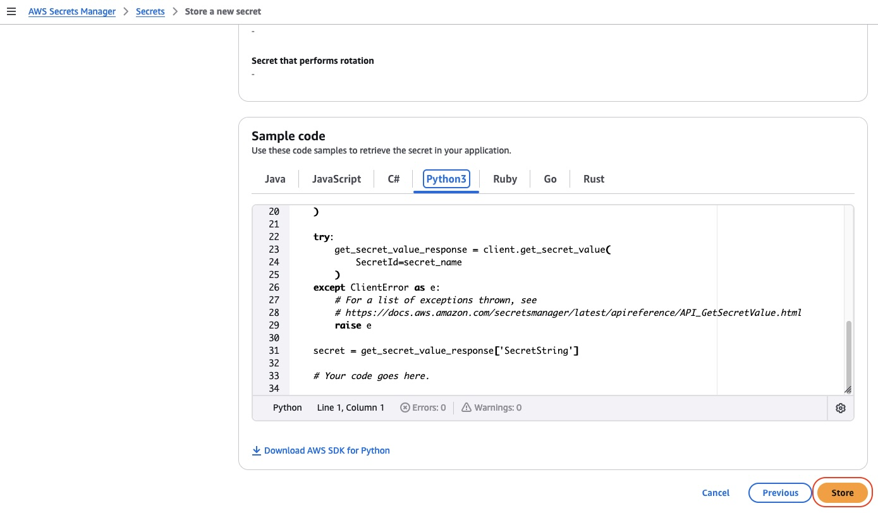Click the active Python3 tab
Viewport: 878px width, 513px height.
point(446,179)
